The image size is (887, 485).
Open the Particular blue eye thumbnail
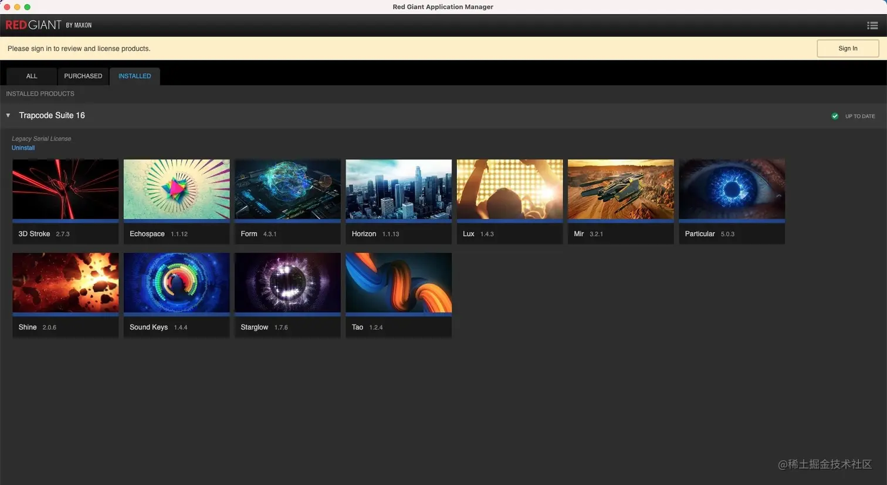[732, 189]
